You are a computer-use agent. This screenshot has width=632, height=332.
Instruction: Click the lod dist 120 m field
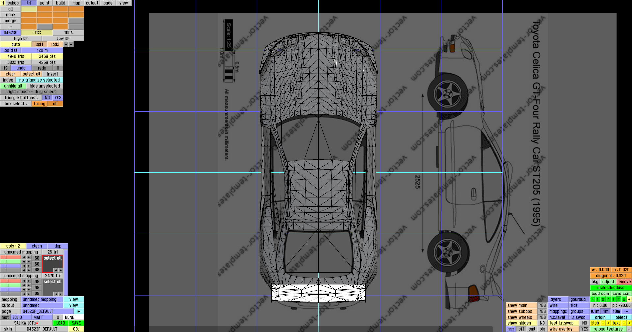pyautogui.click(x=42, y=50)
